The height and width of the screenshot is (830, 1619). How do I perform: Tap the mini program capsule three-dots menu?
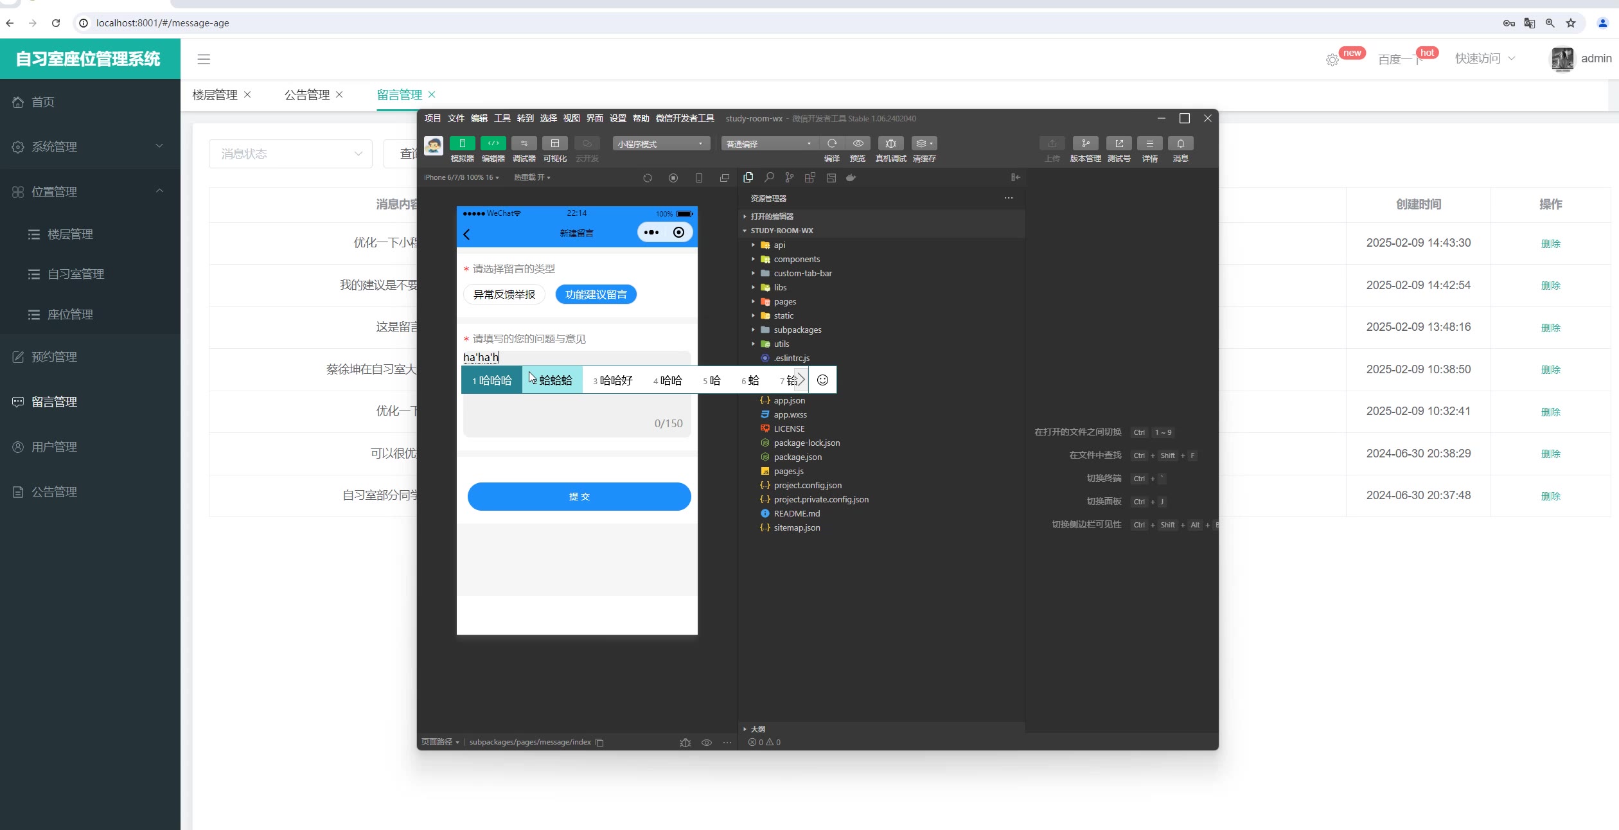pyautogui.click(x=651, y=233)
